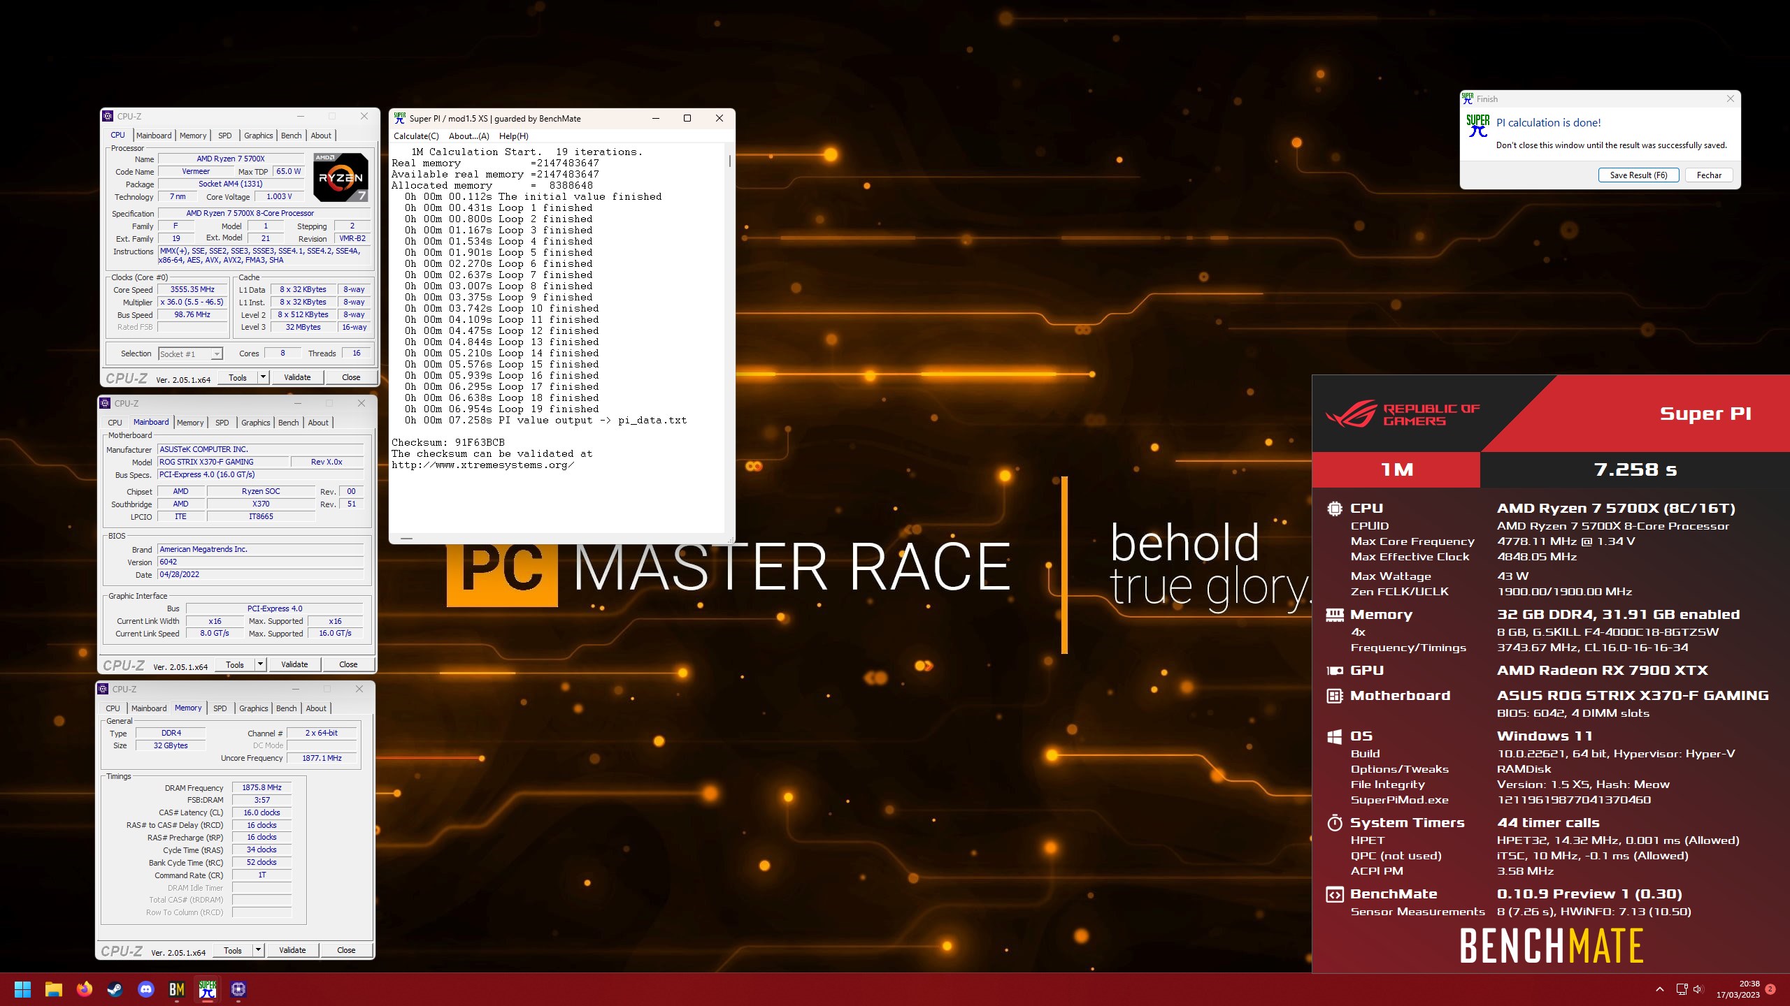The width and height of the screenshot is (1790, 1006).
Task: Click GPU icon in BenchMate panel
Action: (1334, 671)
